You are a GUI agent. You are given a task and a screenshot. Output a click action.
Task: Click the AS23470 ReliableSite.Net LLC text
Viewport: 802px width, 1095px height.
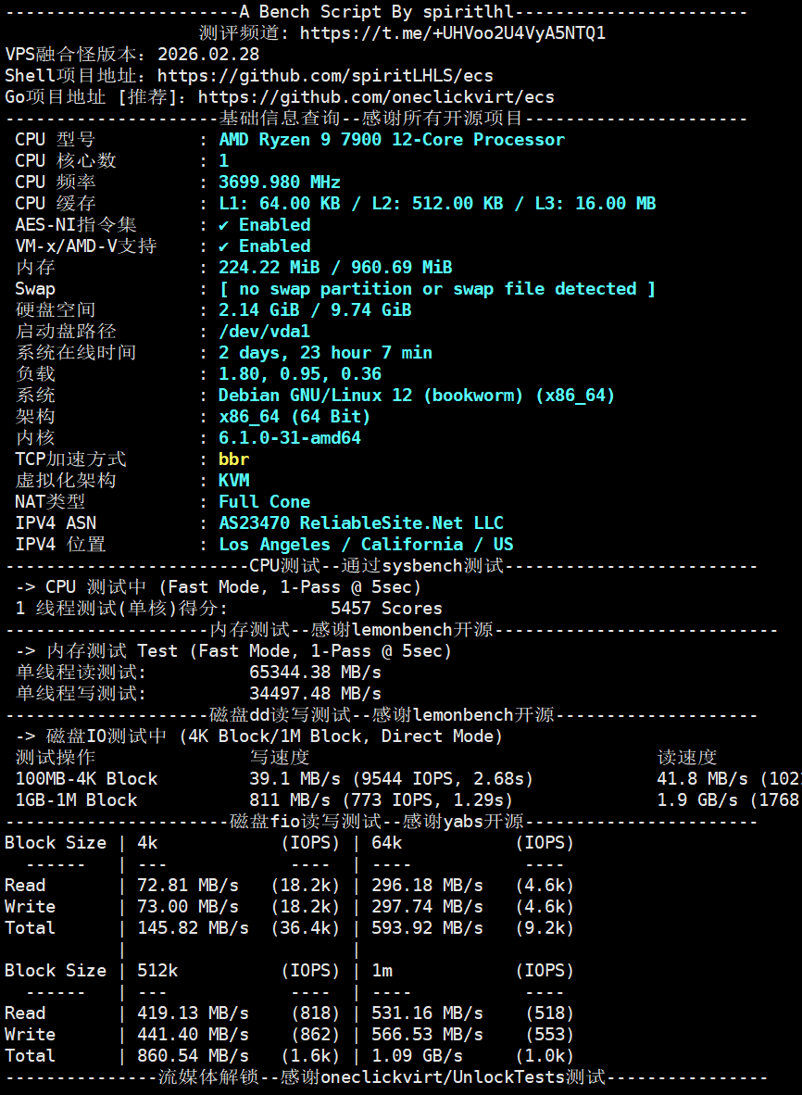(x=361, y=523)
